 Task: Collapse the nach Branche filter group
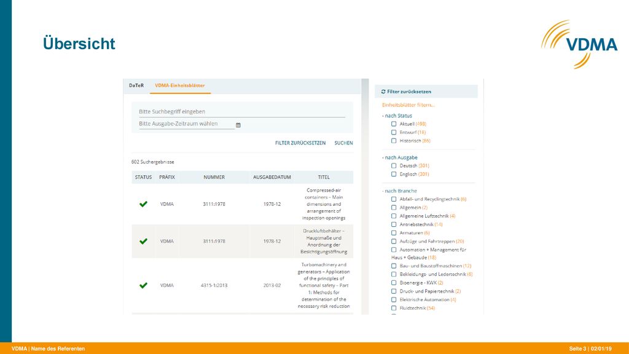pos(399,191)
